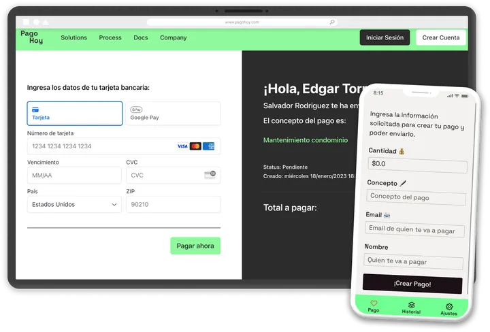The width and height of the screenshot is (490, 332).
Task: Click the Crear Cuenta button
Action: click(440, 37)
